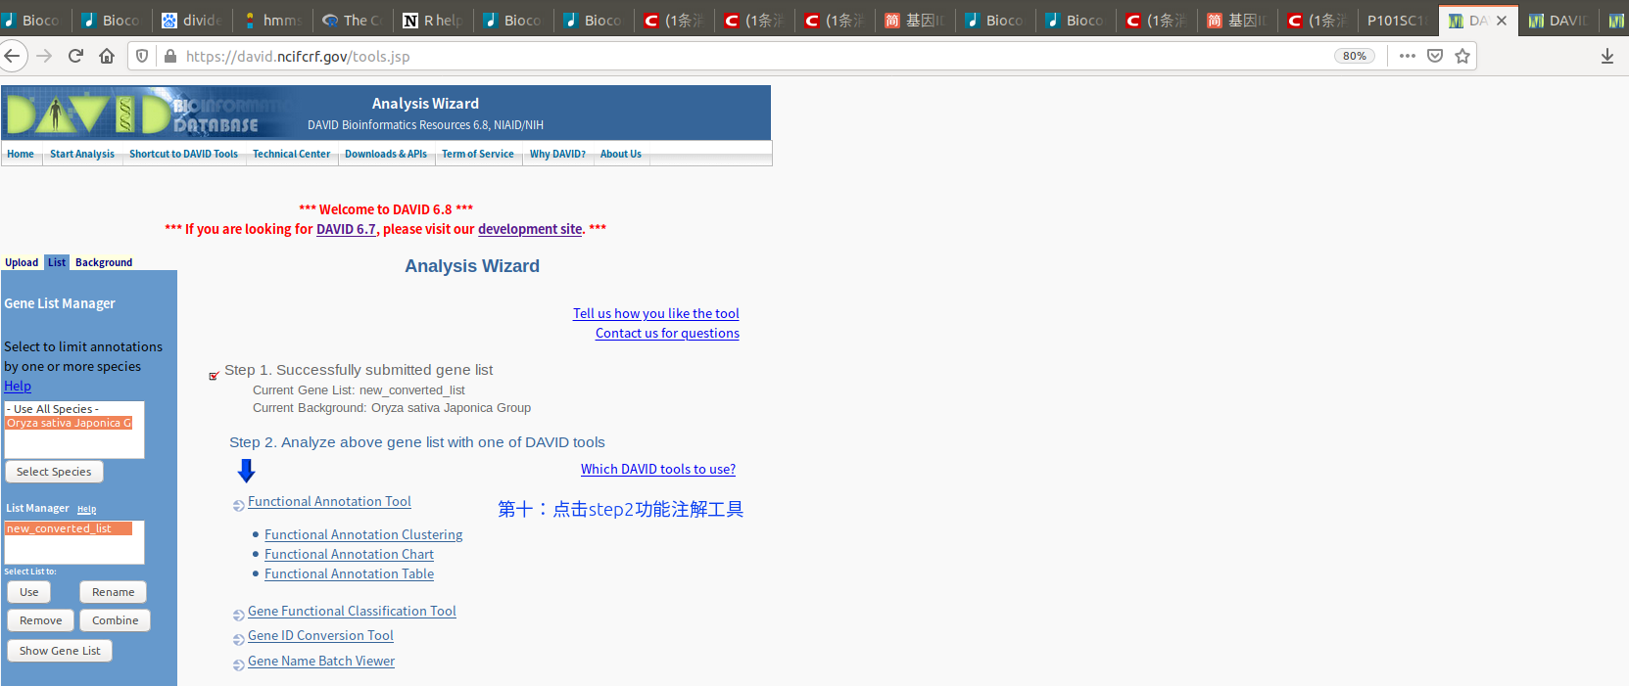Select Oryza sativa Japonica species entry
Screen dimensions: 1629x686
coord(69,423)
